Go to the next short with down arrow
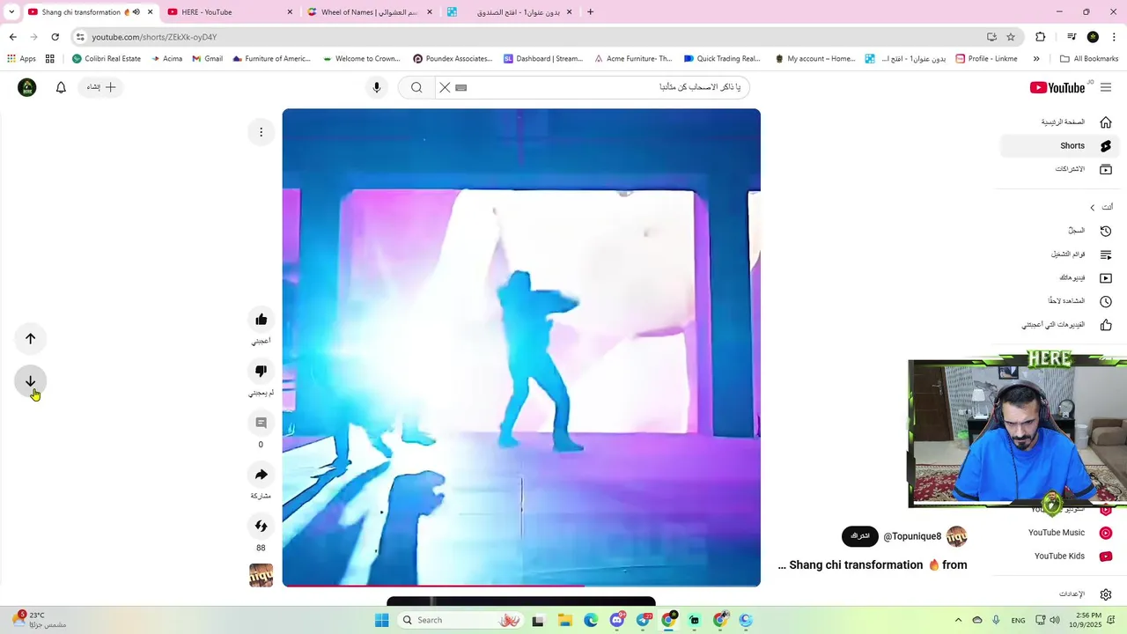Image resolution: width=1127 pixels, height=634 pixels. click(30, 381)
